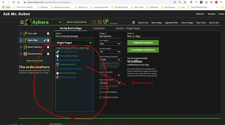Viewport: 225px width, 125px height.
Task: Click the Memory of Lucid Dreams icon
Action: (57, 60)
